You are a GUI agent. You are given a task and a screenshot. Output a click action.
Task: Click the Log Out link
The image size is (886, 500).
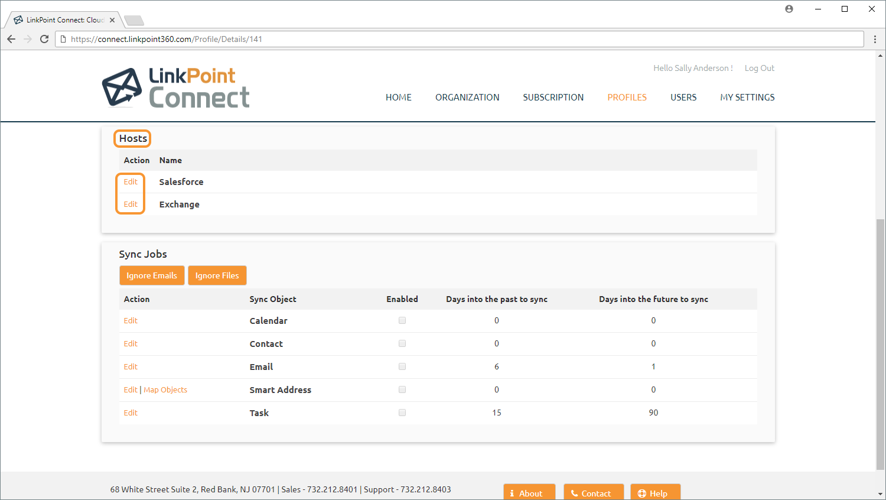tap(760, 68)
